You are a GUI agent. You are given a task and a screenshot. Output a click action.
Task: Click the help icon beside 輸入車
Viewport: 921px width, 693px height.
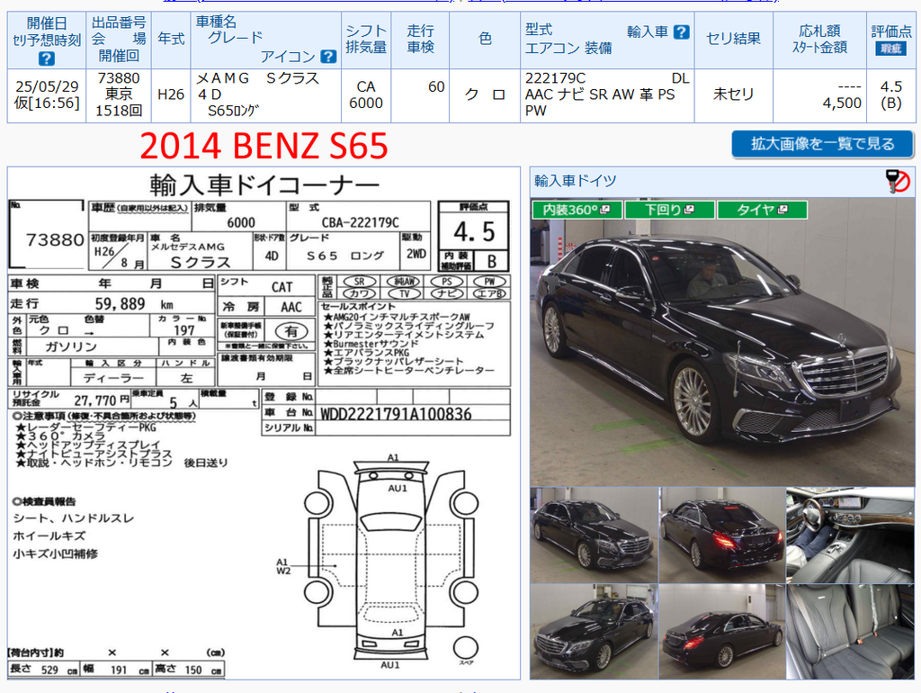682,31
